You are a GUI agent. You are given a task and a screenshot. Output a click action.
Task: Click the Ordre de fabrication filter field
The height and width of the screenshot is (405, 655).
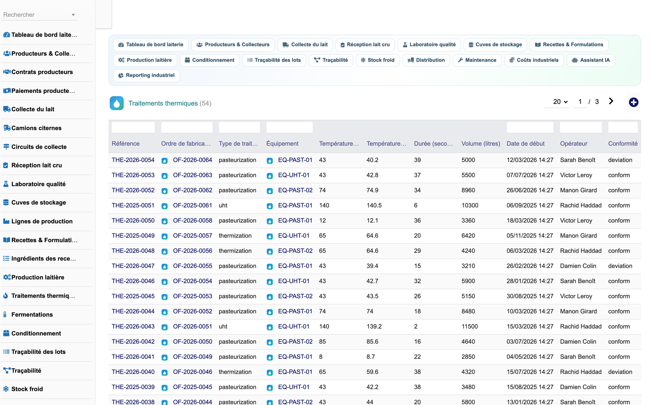click(x=187, y=127)
